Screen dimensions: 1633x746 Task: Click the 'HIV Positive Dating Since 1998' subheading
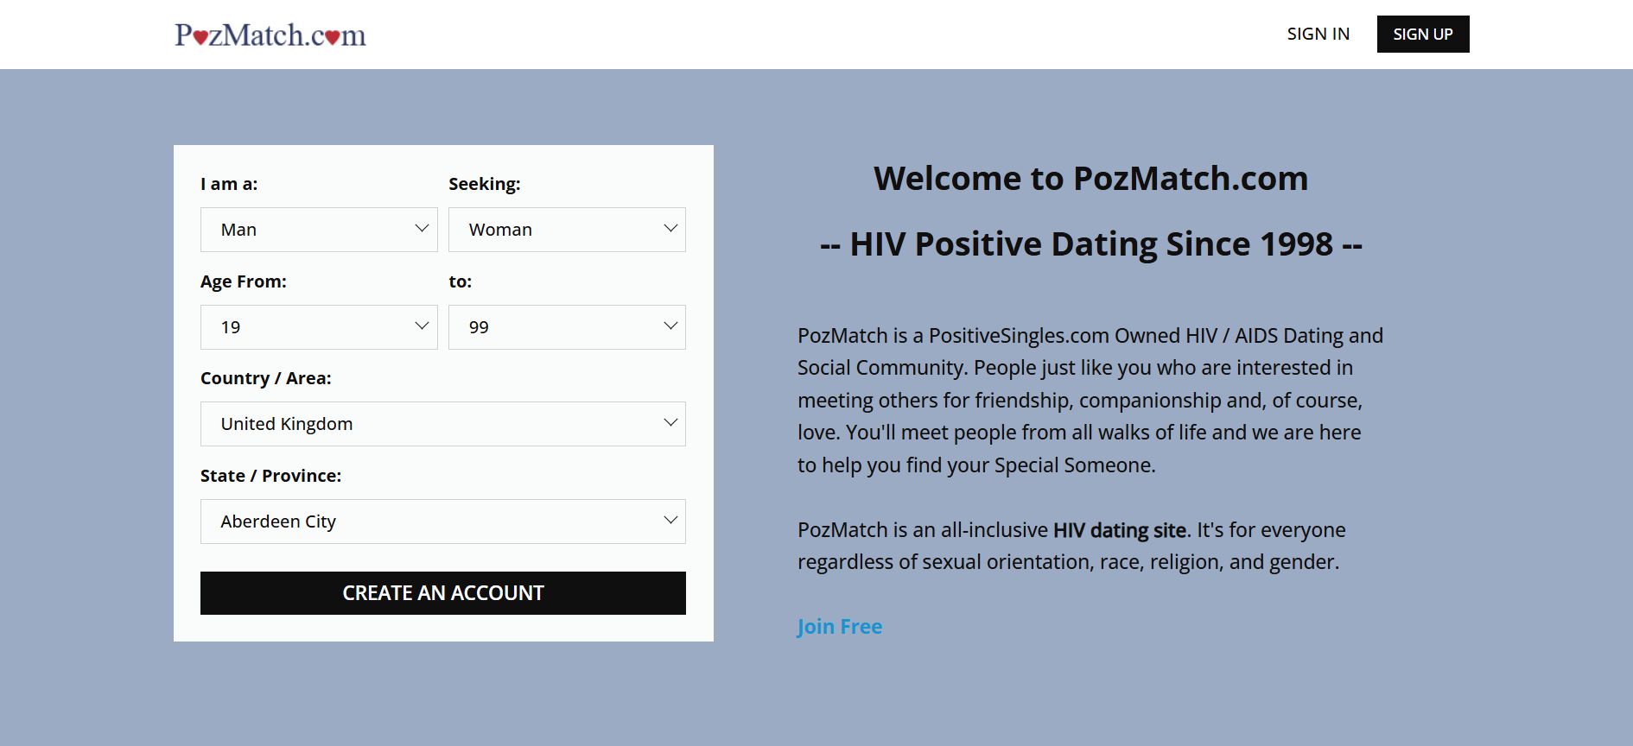pyautogui.click(x=1090, y=244)
